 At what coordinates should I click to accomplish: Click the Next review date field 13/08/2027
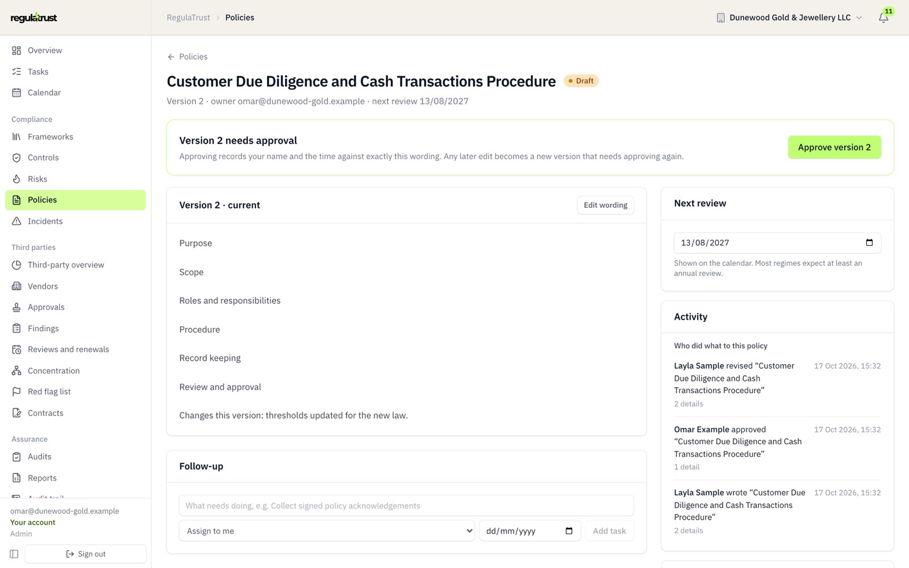[x=777, y=243]
